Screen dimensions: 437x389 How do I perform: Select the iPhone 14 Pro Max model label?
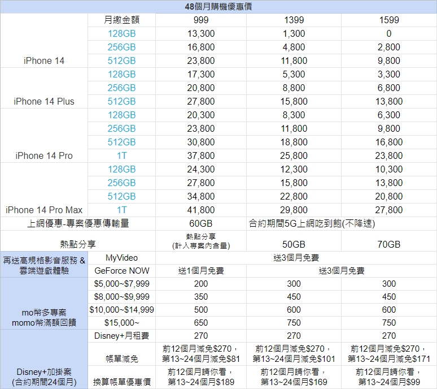[x=44, y=210]
